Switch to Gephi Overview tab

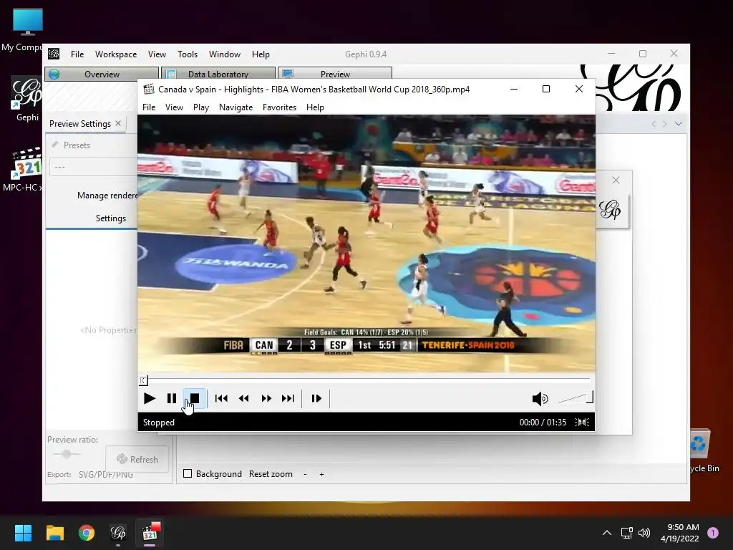pos(102,74)
